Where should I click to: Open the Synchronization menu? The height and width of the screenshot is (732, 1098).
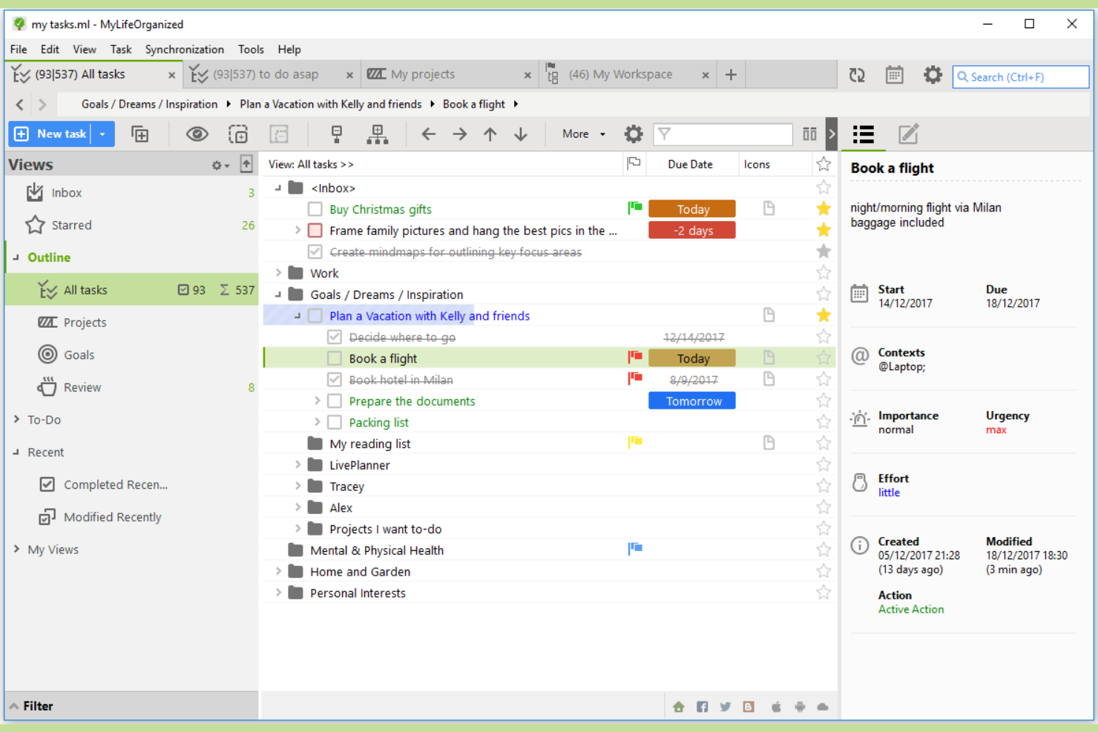[184, 49]
